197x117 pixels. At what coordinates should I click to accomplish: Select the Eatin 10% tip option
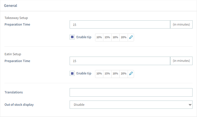tap(99, 74)
